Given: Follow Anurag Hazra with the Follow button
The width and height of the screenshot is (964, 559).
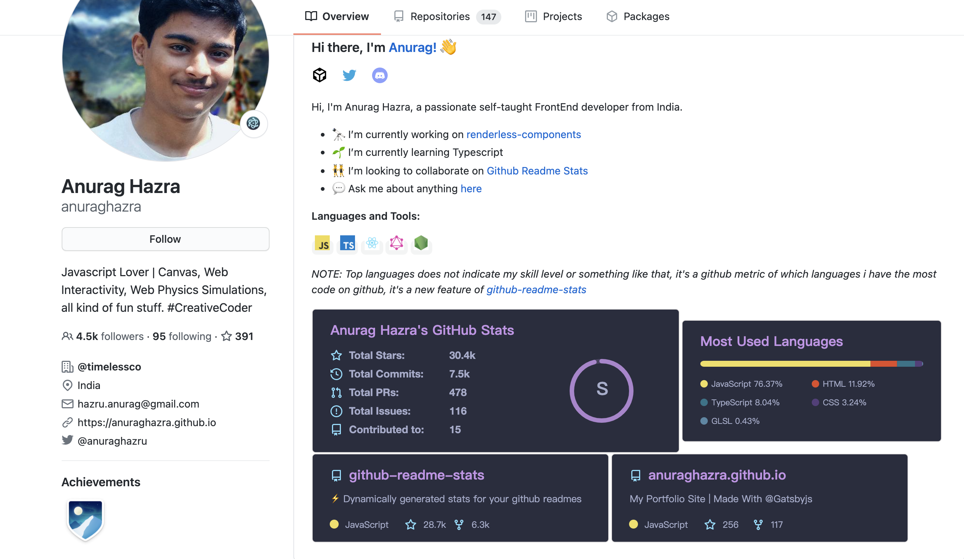Looking at the screenshot, I should [x=165, y=239].
